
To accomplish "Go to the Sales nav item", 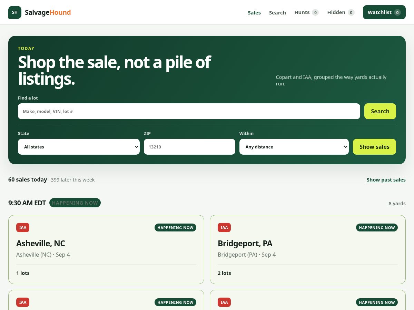I will point(254,12).
